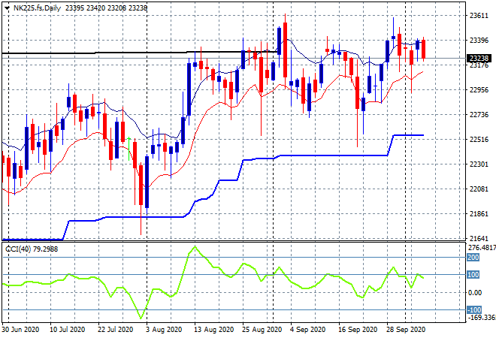
Task: Click the small green candle in late July
Action: (129, 149)
